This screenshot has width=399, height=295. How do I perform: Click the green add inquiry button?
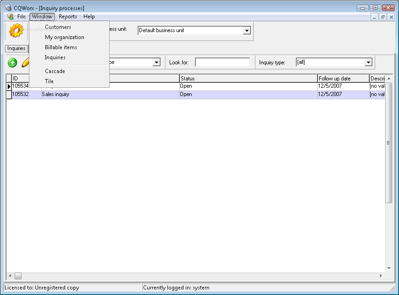[12, 63]
